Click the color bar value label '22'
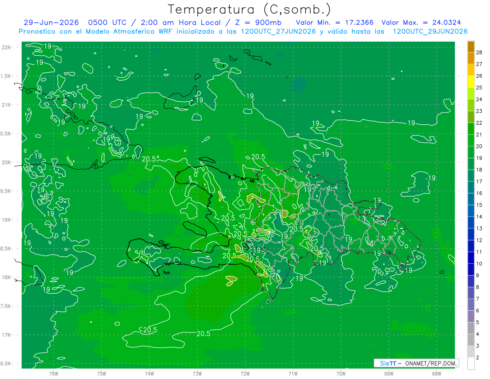This screenshot has width=490, height=379. (x=479, y=123)
